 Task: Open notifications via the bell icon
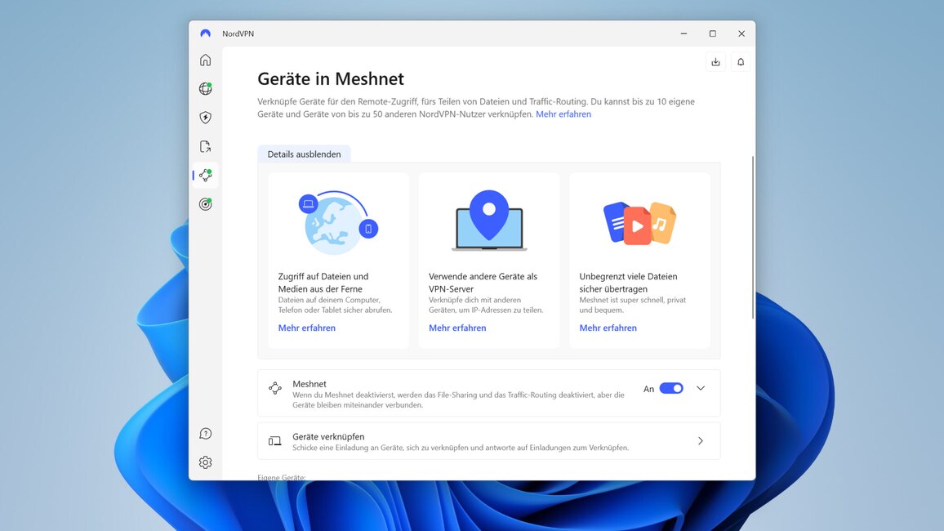point(741,61)
